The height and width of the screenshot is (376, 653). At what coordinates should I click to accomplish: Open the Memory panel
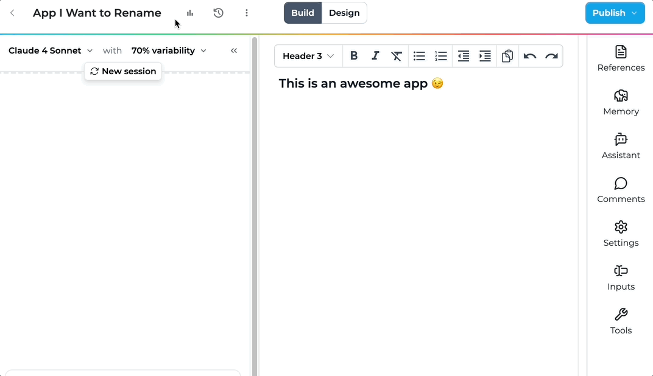click(621, 102)
